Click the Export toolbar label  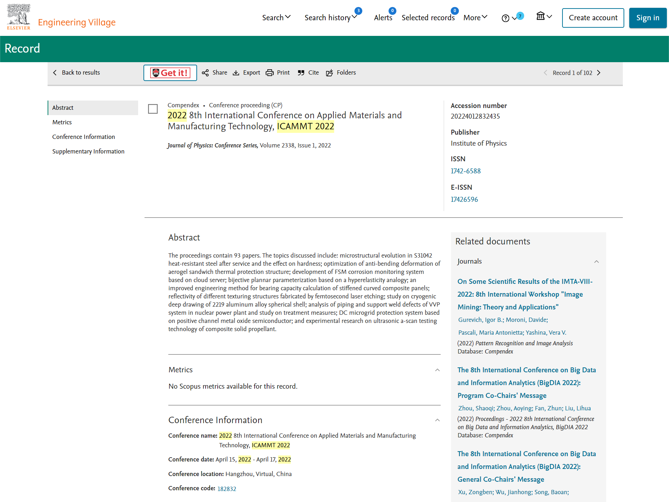coord(251,72)
